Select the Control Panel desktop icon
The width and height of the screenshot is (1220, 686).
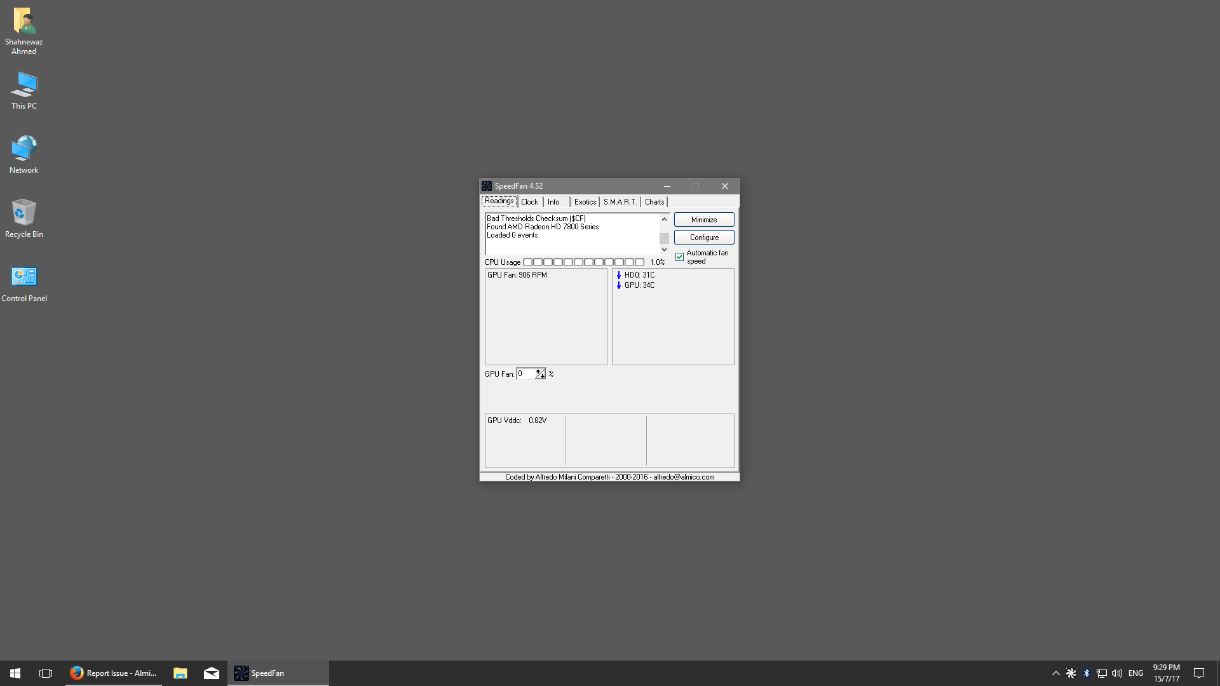pyautogui.click(x=24, y=283)
